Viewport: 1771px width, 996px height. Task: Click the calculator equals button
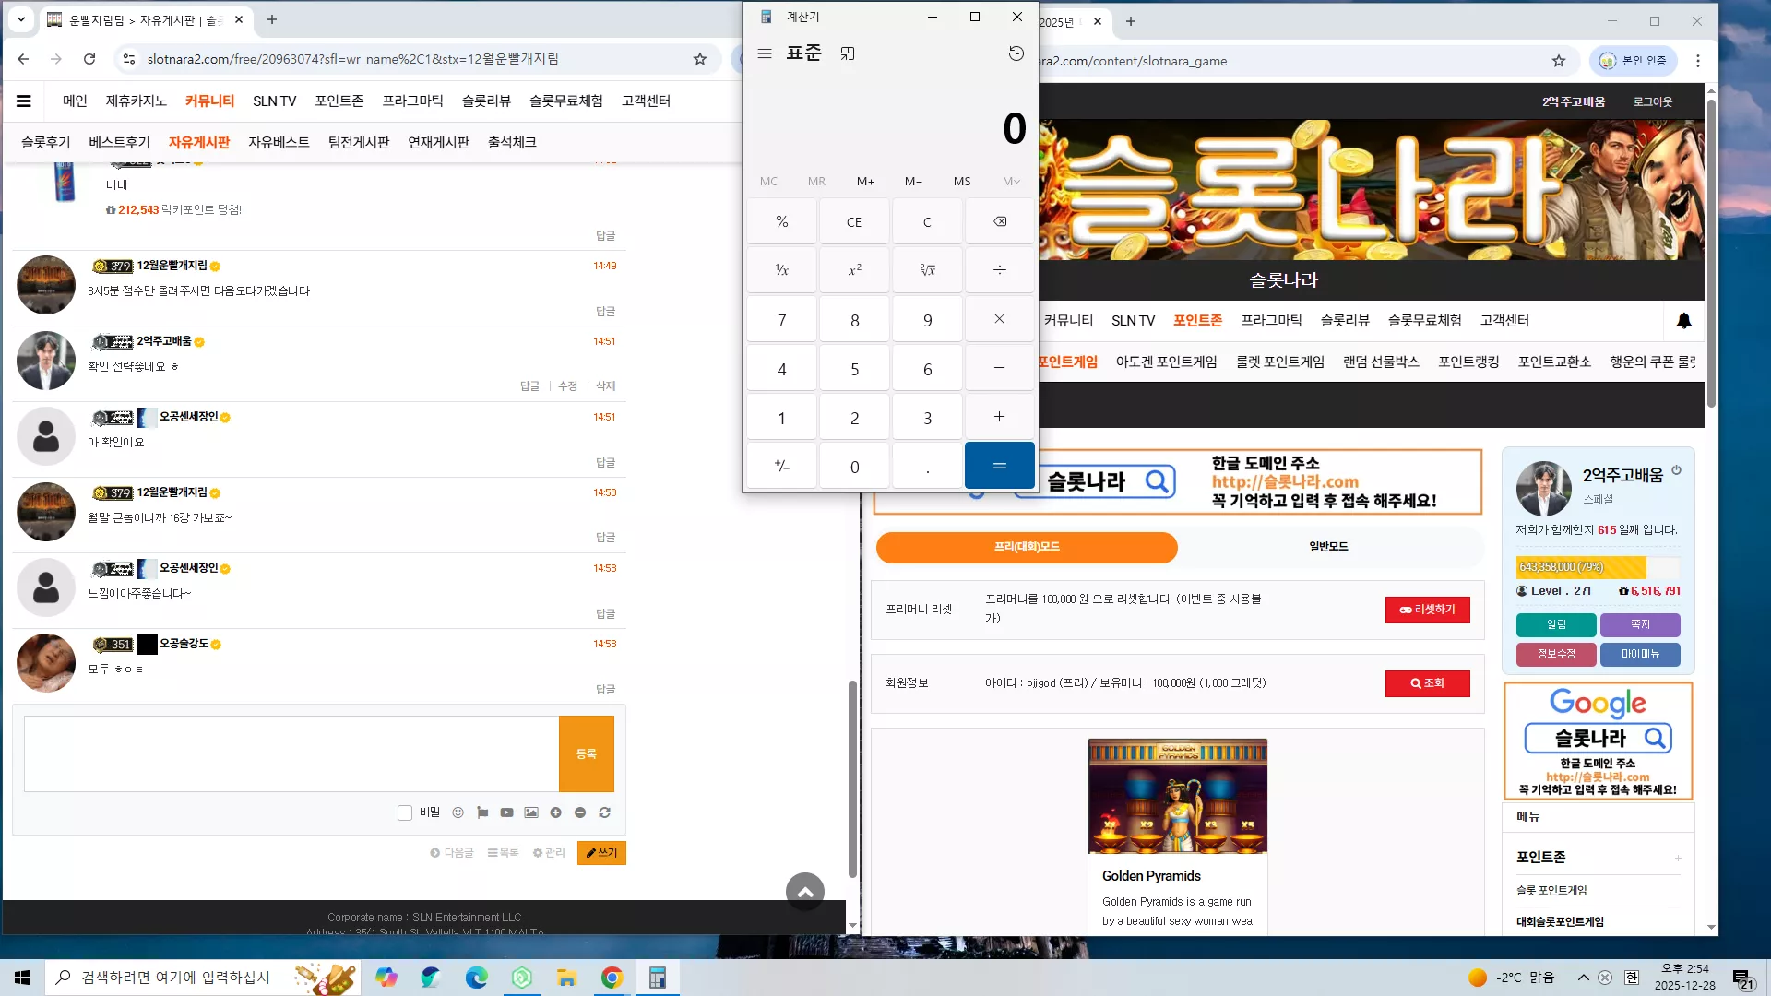(1000, 466)
